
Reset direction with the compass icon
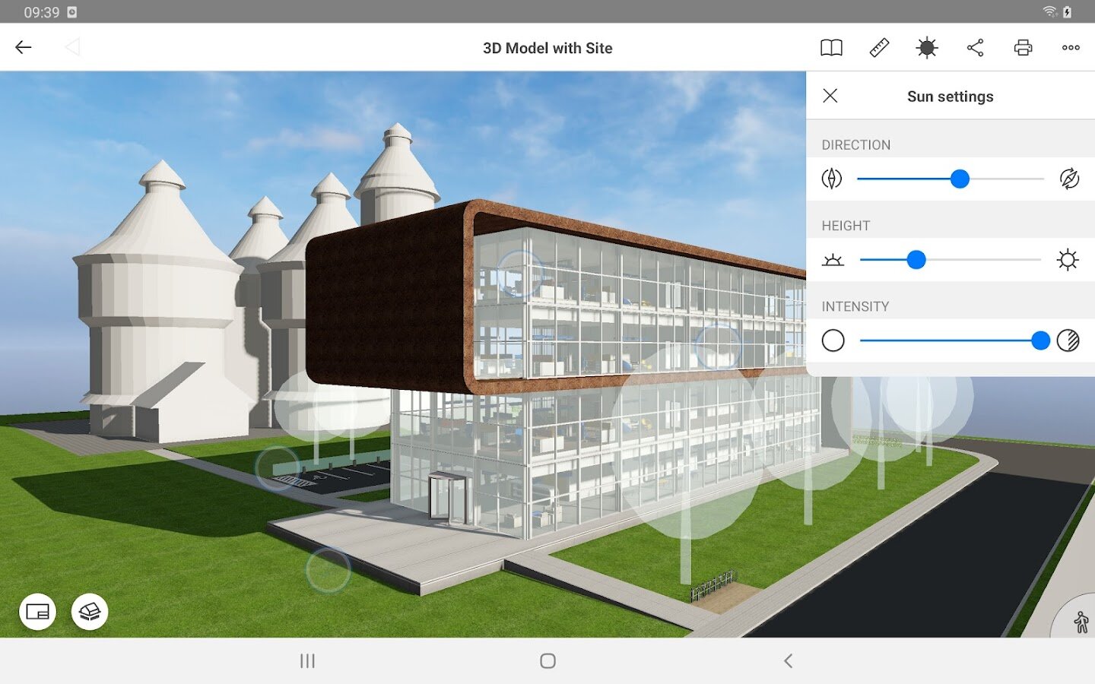(x=1069, y=179)
